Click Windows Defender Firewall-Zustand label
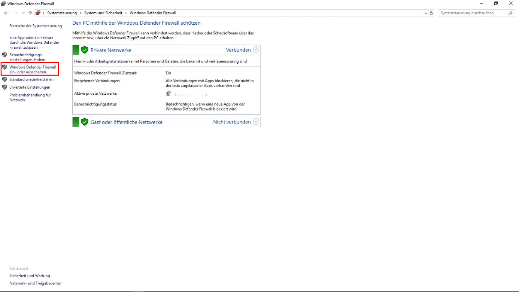Screen dimensions: 519x292 (106, 73)
